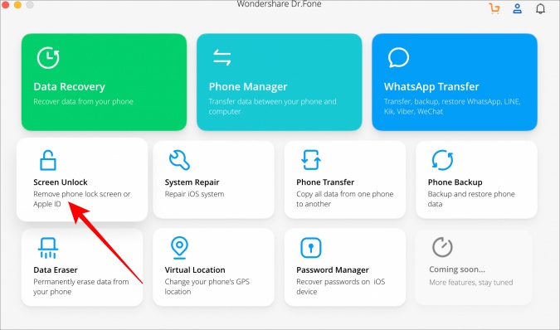The height and width of the screenshot is (330, 560).
Task: Open the user account icon
Action: pos(517,8)
